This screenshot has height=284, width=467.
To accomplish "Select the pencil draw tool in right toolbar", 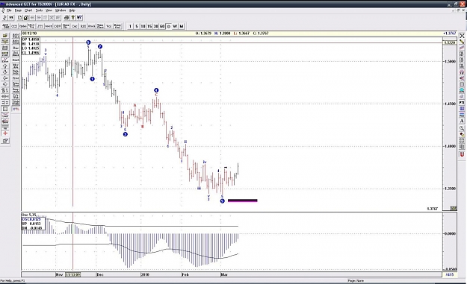I will click(x=462, y=42).
